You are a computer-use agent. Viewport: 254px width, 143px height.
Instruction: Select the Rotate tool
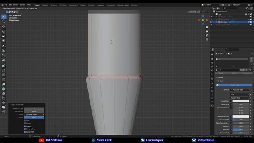[x=4, y=31]
